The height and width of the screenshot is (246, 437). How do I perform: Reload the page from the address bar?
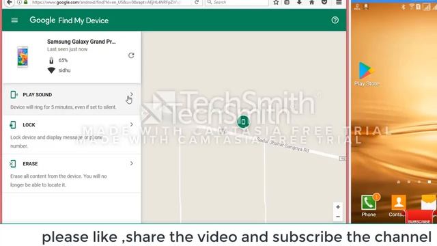(x=197, y=2)
